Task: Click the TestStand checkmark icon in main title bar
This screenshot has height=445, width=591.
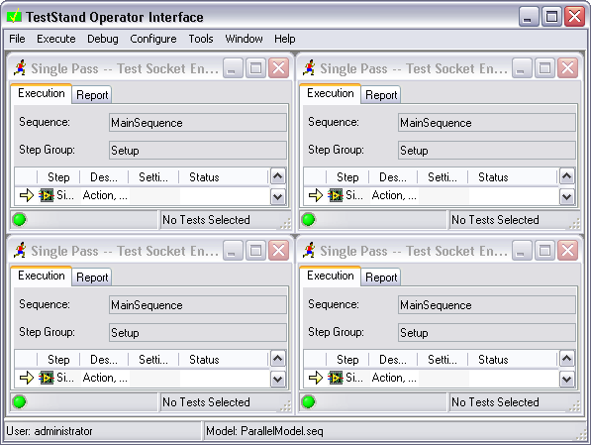Action: [x=14, y=16]
